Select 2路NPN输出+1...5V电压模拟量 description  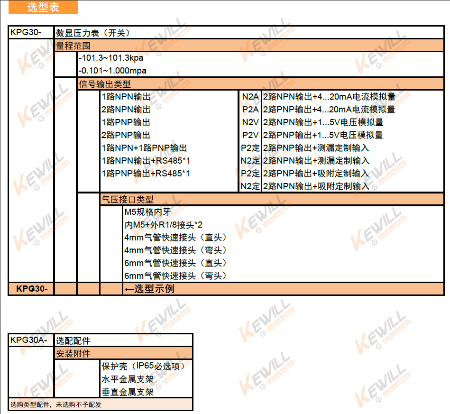pos(323,122)
